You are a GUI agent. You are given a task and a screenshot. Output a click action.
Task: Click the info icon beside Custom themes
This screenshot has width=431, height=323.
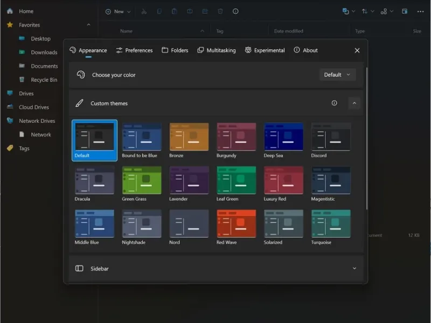[x=334, y=103]
